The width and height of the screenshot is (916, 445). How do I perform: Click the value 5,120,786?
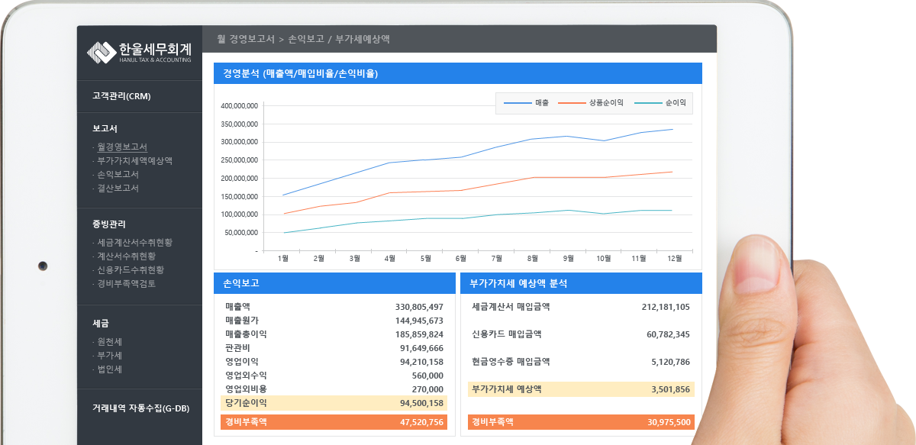point(670,362)
